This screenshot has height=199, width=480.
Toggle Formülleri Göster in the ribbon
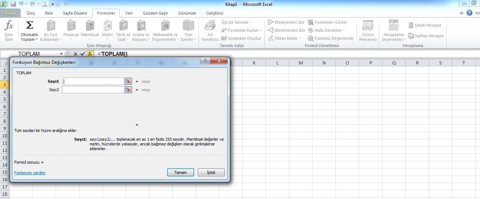point(327,22)
